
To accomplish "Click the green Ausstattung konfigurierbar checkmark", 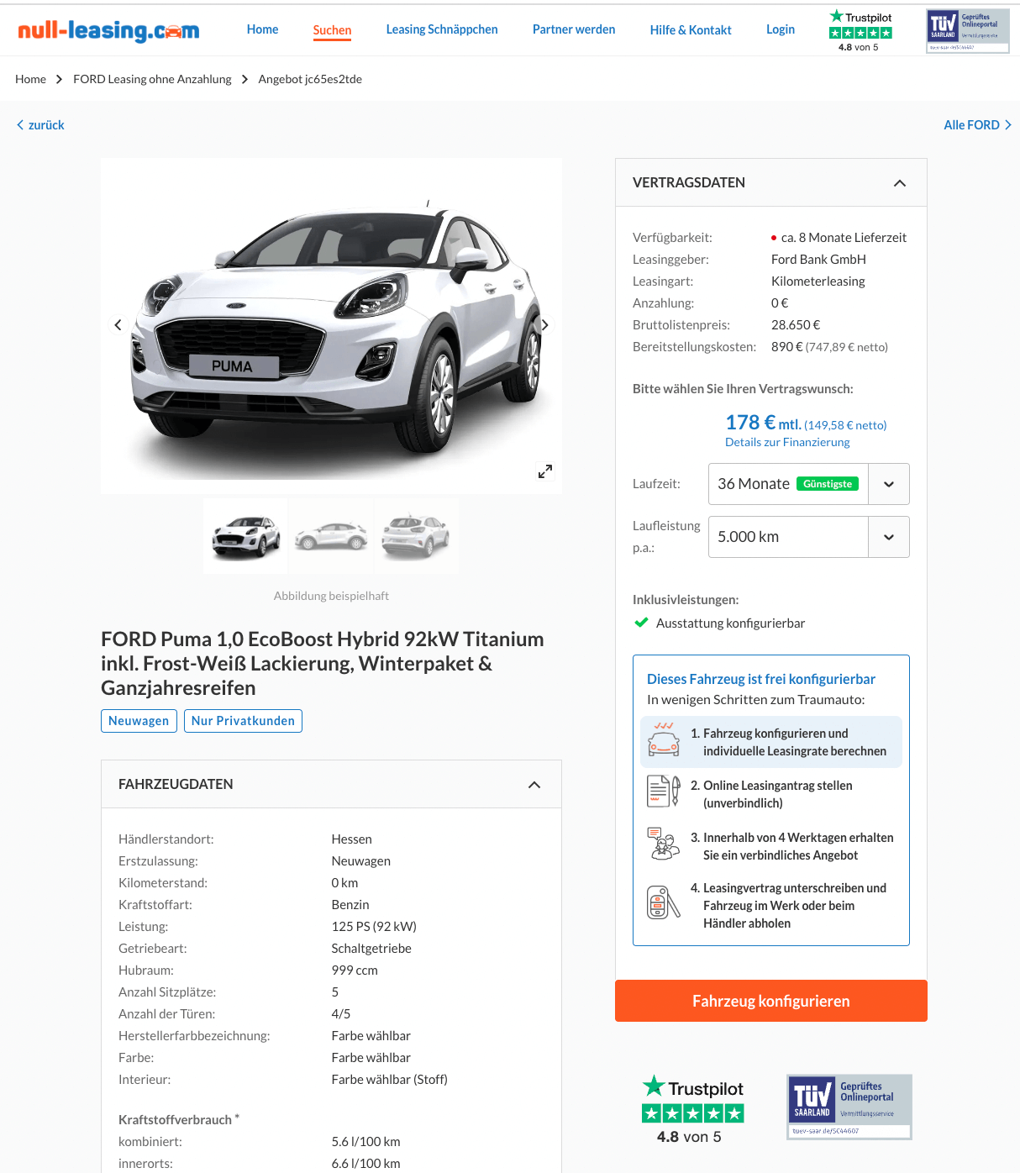I will click(641, 623).
